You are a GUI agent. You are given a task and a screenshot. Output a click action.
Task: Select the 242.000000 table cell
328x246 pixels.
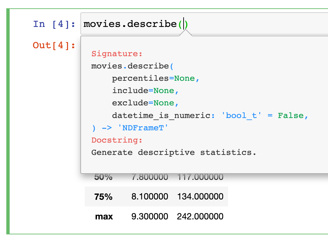[200, 217]
